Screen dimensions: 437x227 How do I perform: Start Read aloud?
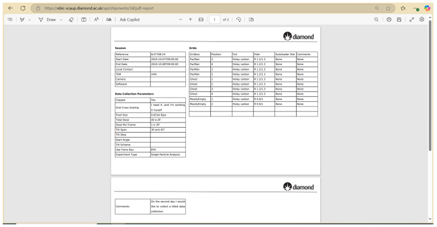96,19
